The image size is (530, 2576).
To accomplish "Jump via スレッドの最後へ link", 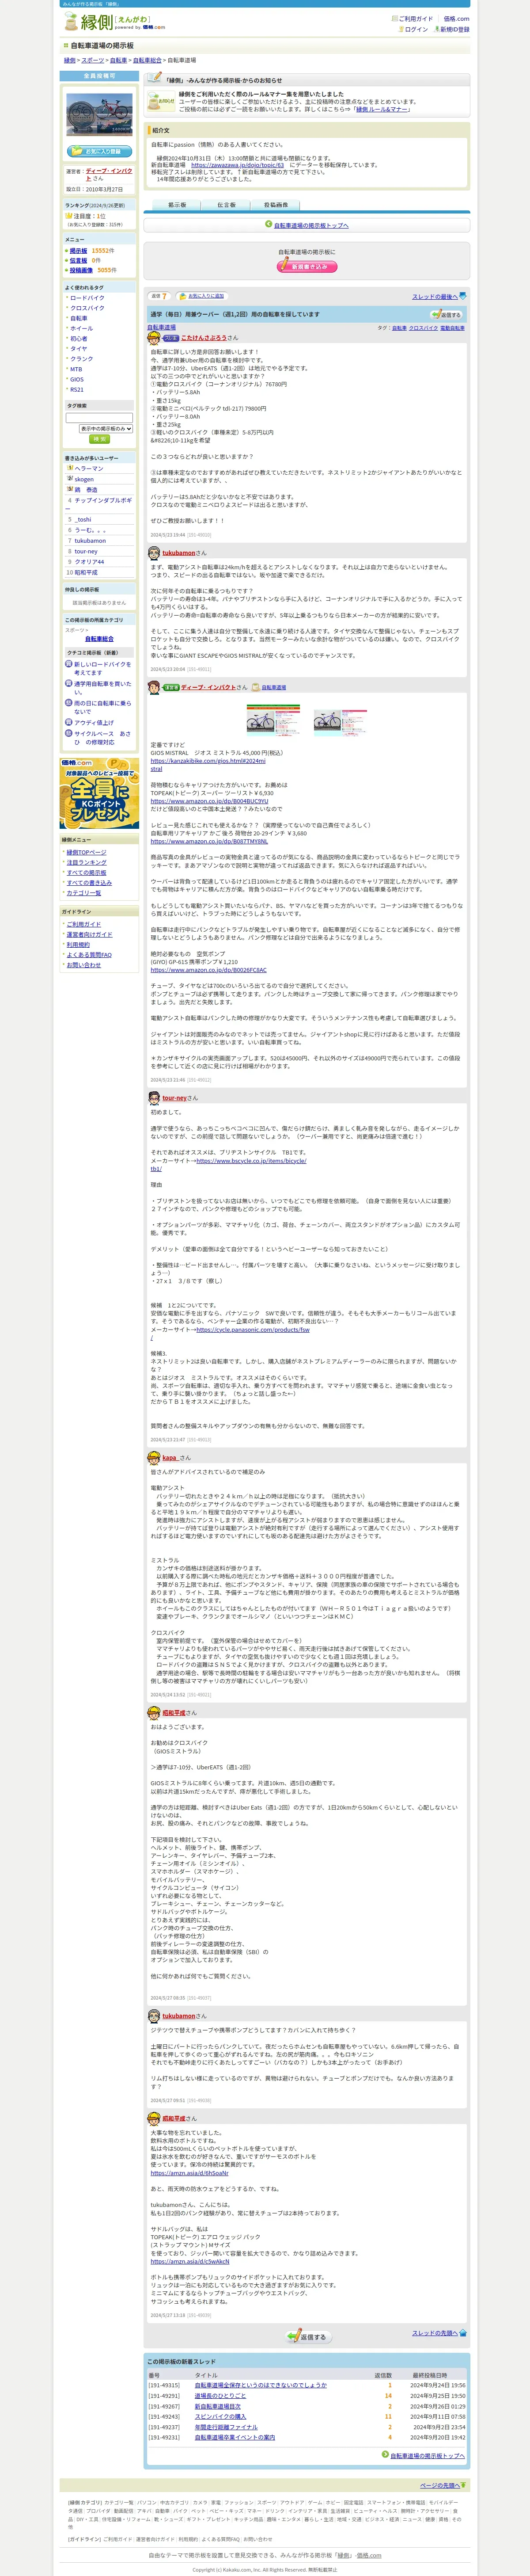I will pos(435,297).
